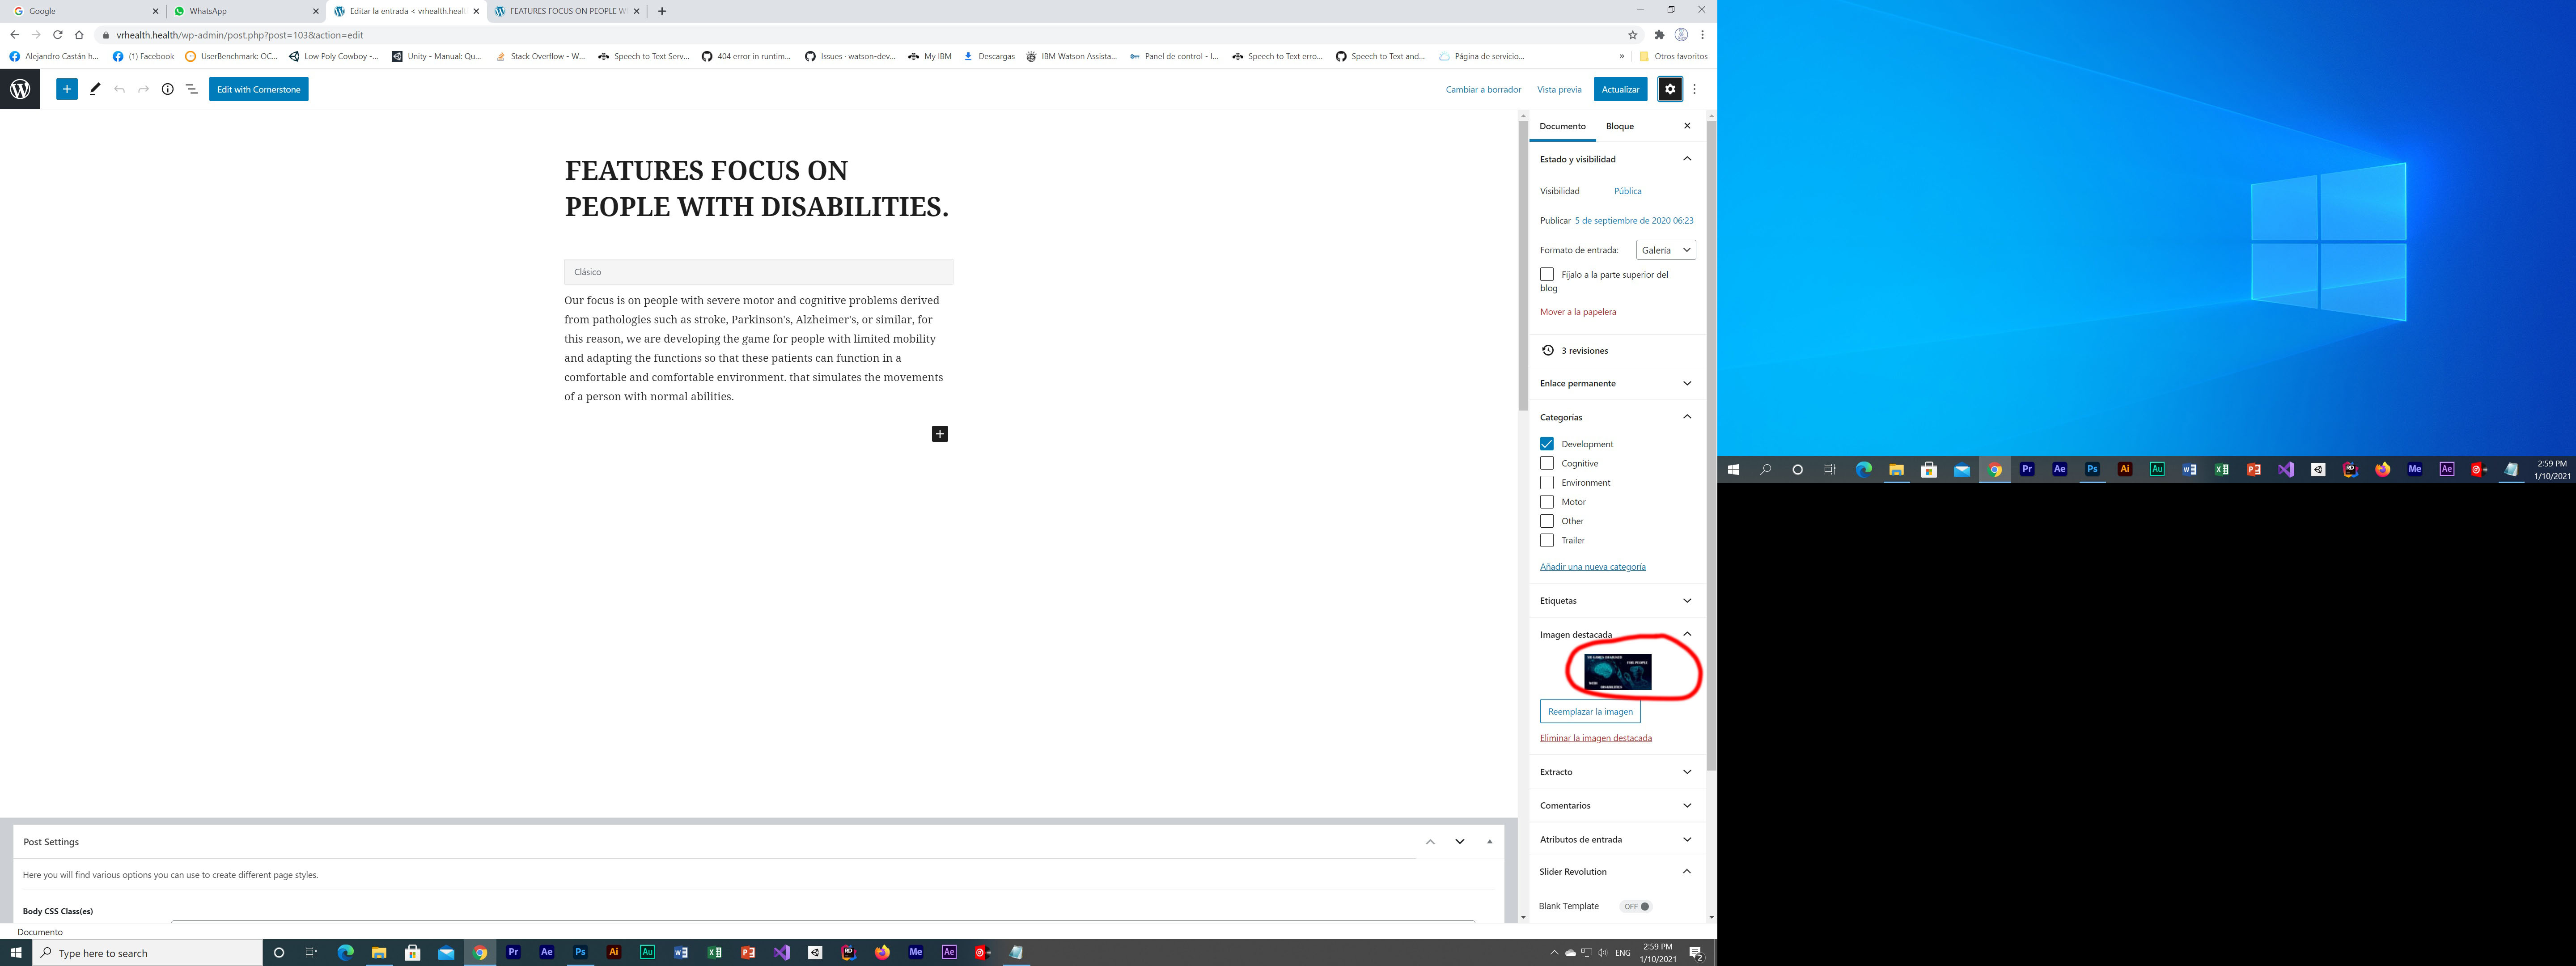Open the editor's three-dot options menu
Viewport: 2576px width, 966px height.
click(x=1694, y=89)
